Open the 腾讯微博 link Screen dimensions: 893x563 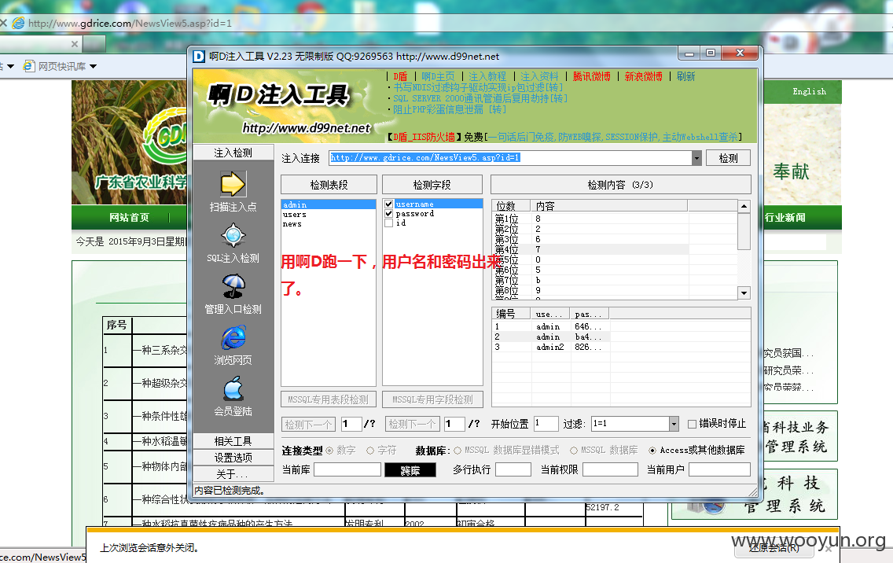[592, 76]
